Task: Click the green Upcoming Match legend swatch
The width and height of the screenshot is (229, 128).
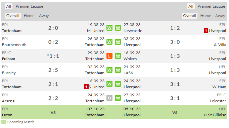Action: (3, 122)
